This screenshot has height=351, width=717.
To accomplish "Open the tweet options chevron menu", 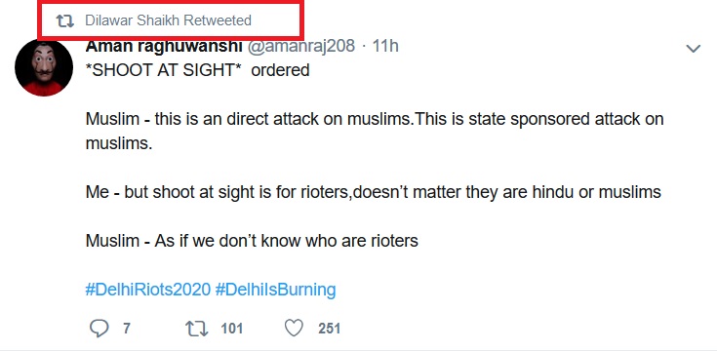I will (694, 48).
